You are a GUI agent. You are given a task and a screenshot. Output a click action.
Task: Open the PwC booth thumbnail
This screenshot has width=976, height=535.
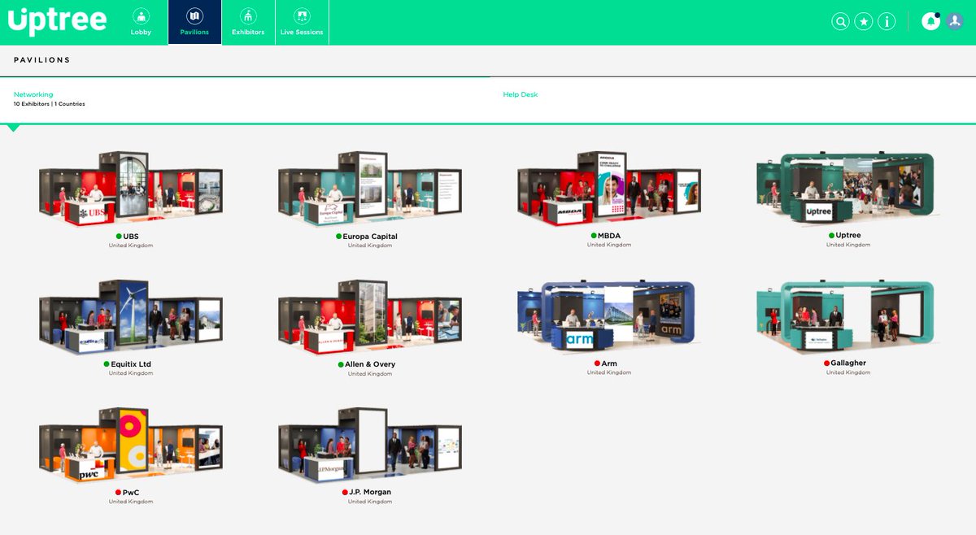130,446
